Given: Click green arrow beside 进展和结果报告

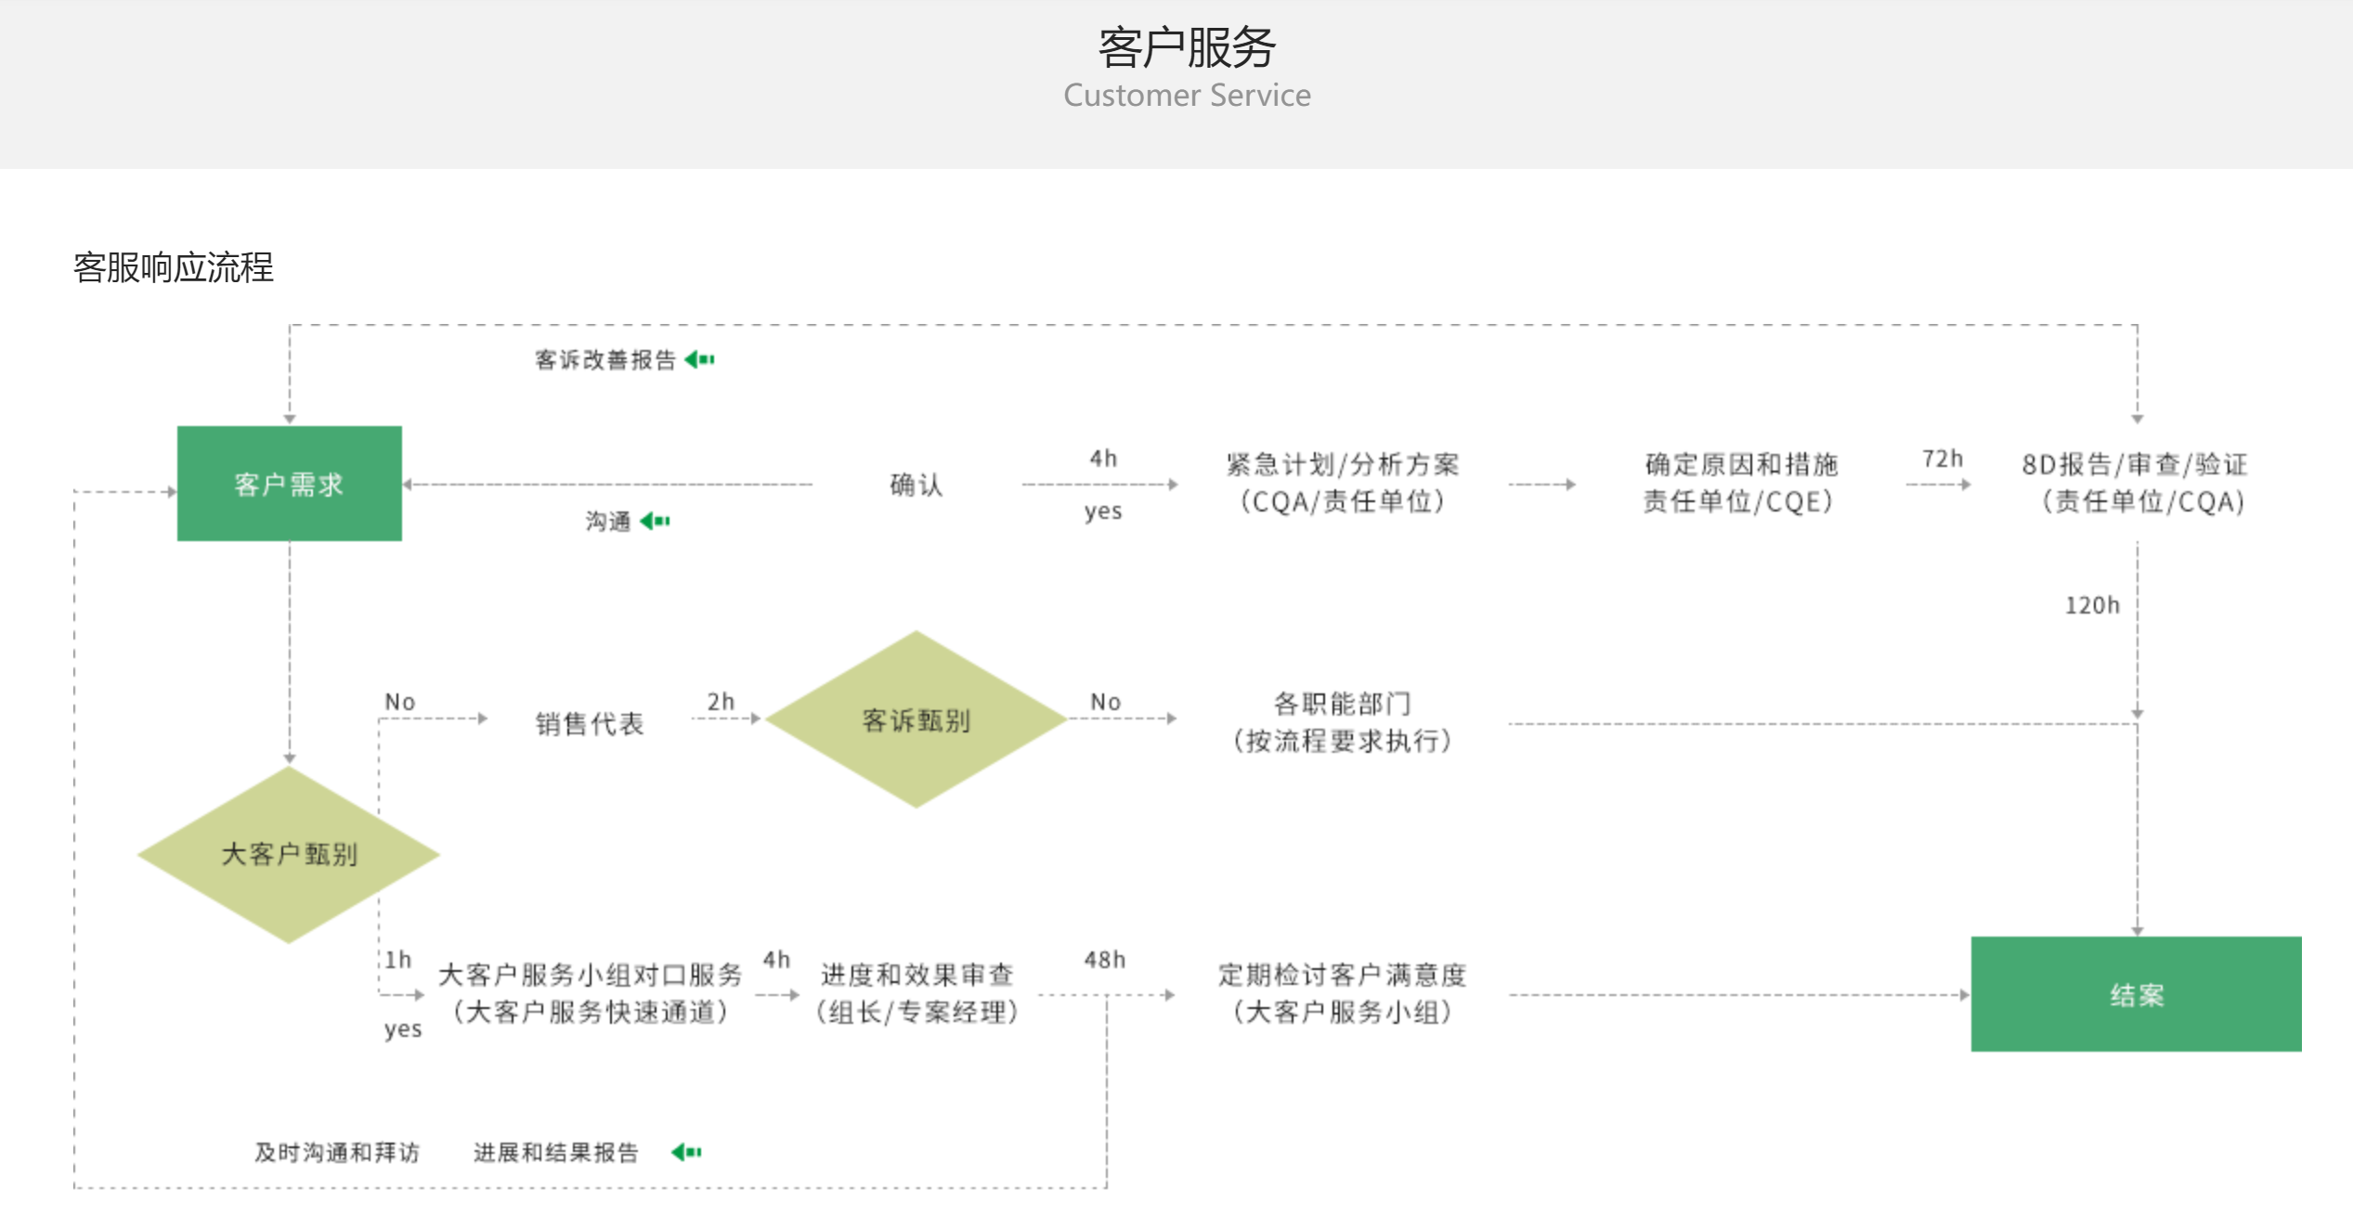Looking at the screenshot, I should tap(686, 1152).
